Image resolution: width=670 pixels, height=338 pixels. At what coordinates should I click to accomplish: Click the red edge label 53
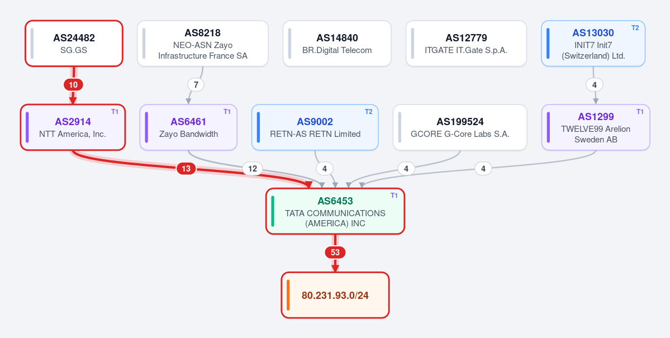point(335,253)
